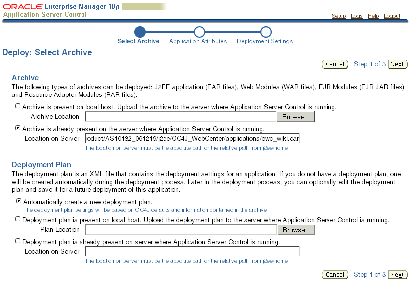410x281 pixels.
Task: Open the Logs link
Action: pyautogui.click(x=357, y=16)
